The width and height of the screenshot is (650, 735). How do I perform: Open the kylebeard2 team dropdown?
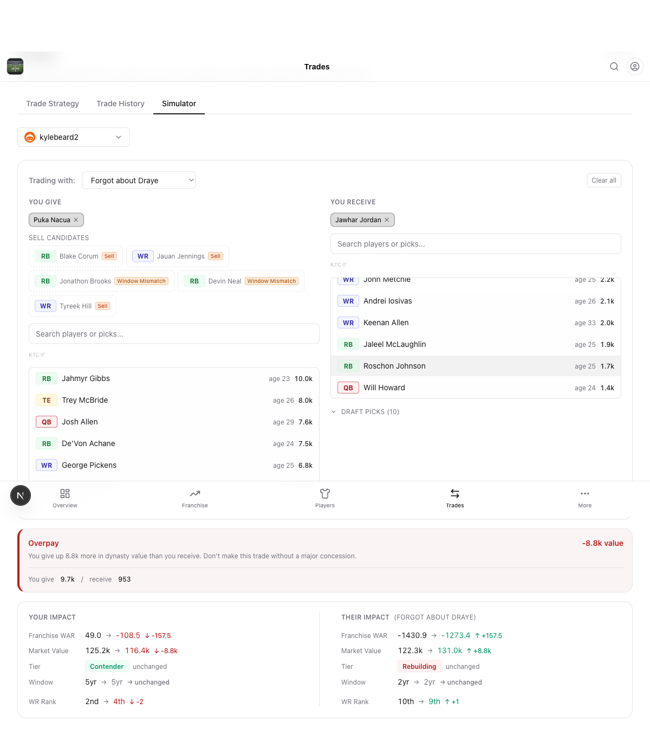click(x=74, y=137)
